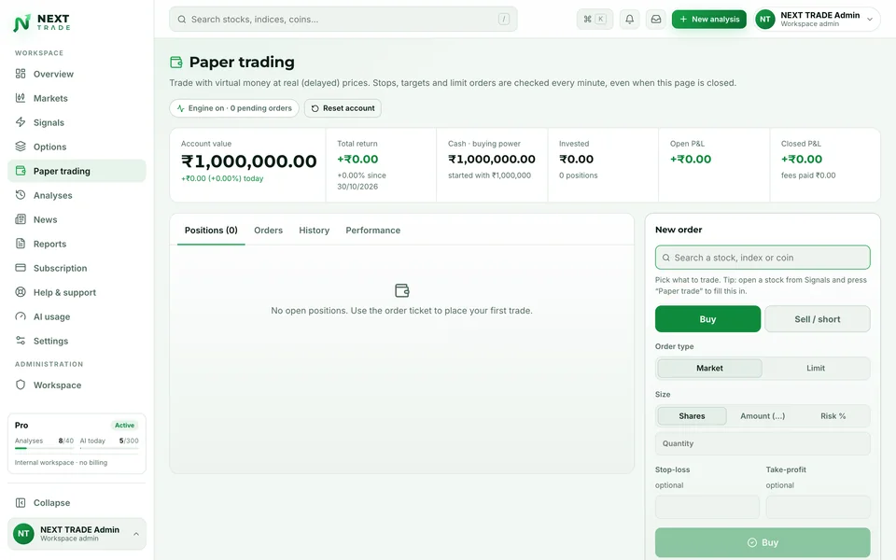Click 'started with ₹1,000,000' text

coord(489,175)
